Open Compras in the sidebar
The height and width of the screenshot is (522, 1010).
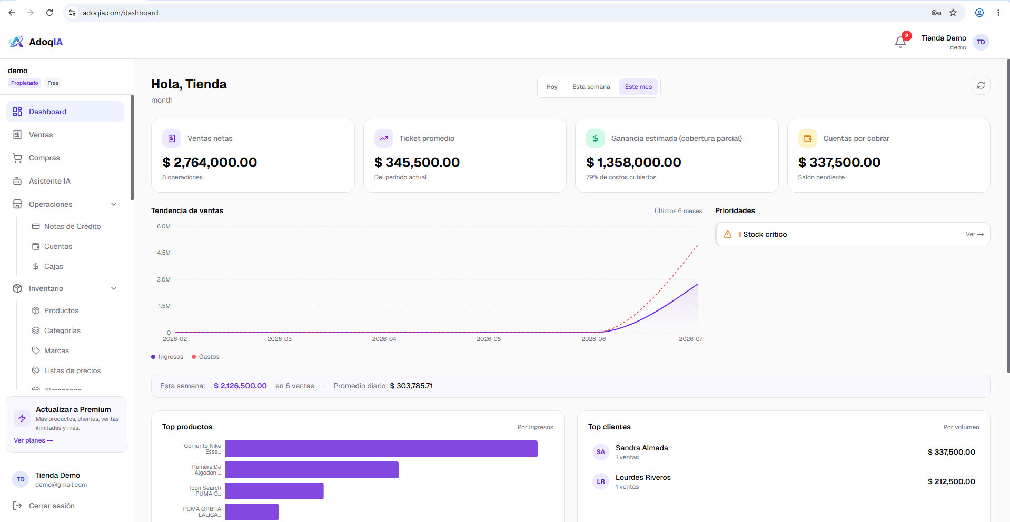(x=65, y=158)
